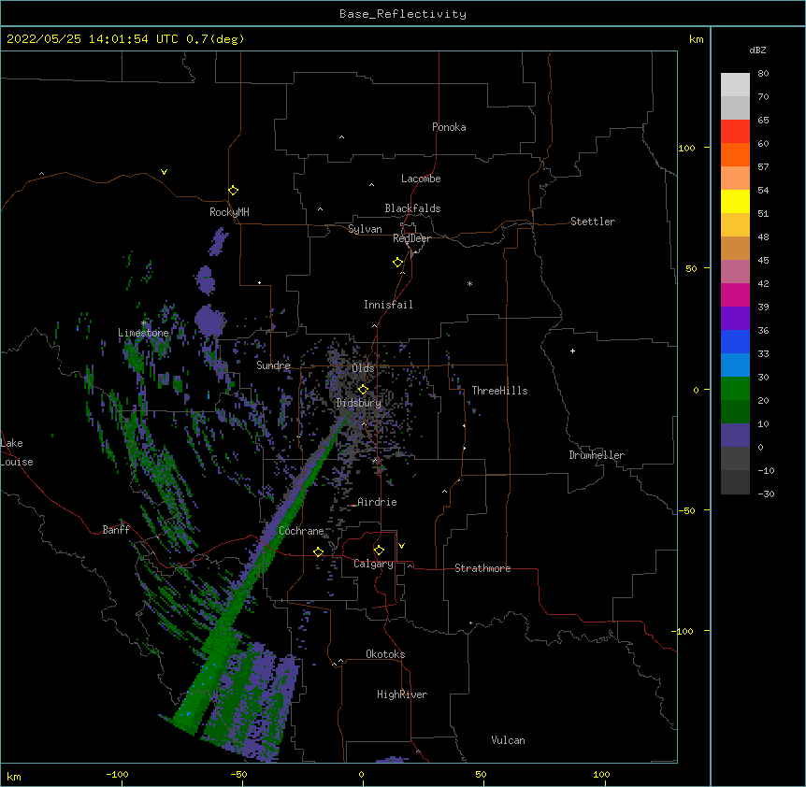Image resolution: width=806 pixels, height=787 pixels.
Task: Click the Lacombe city label
Action: click(x=421, y=179)
